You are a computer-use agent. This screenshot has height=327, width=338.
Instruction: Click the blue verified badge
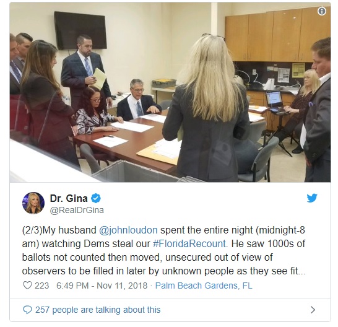coord(96,198)
